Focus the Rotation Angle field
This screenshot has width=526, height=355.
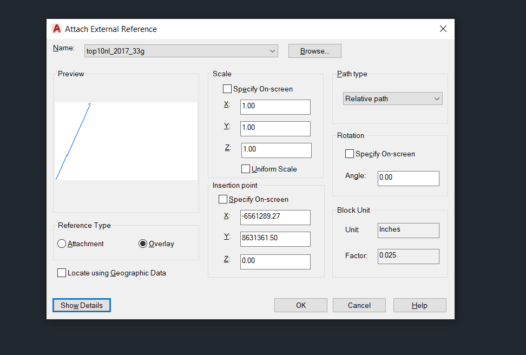[409, 178]
